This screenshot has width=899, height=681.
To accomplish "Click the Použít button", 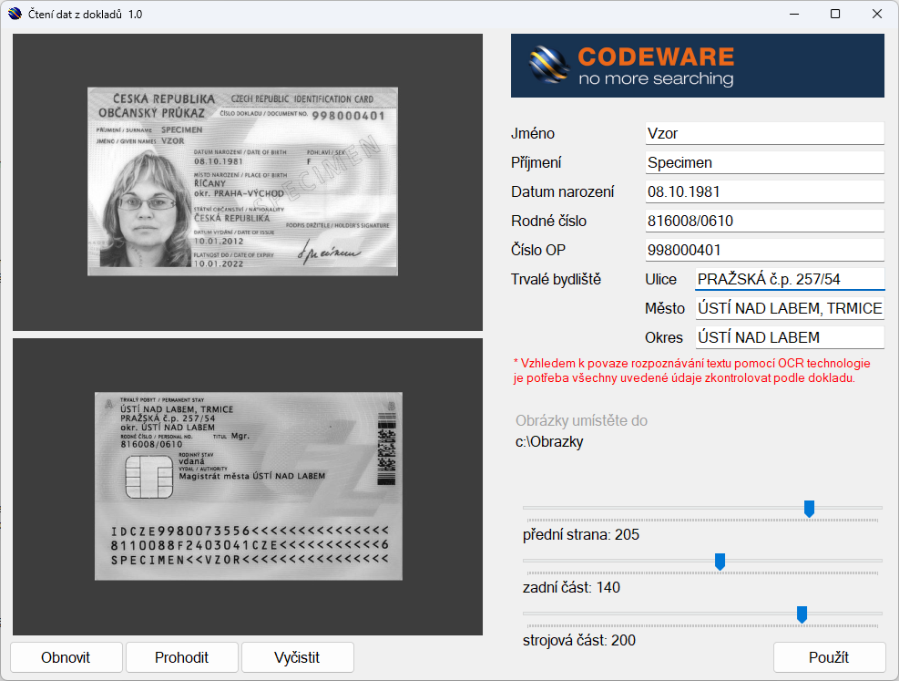I will click(x=828, y=657).
